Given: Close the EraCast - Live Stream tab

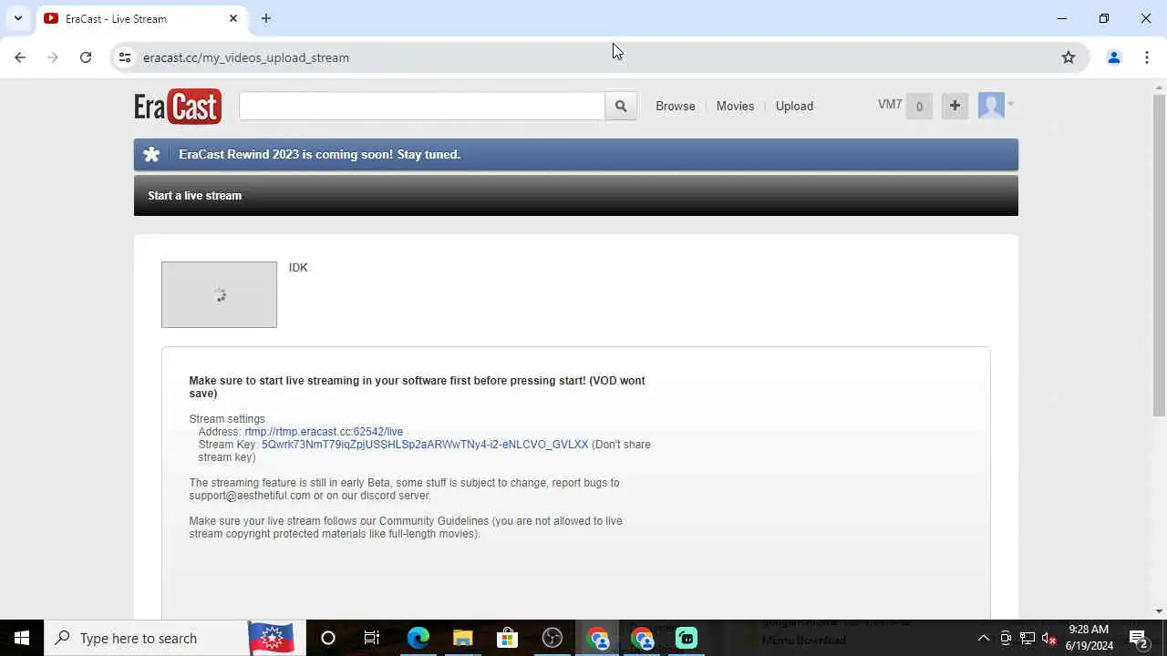Looking at the screenshot, I should coord(233,18).
